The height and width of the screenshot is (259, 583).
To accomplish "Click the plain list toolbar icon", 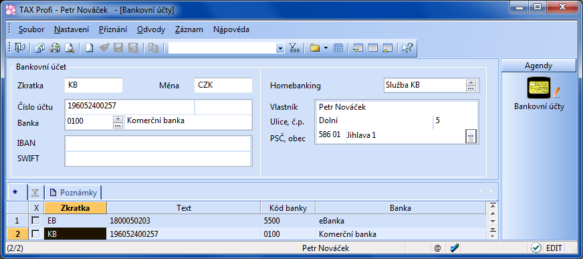I will point(373,48).
